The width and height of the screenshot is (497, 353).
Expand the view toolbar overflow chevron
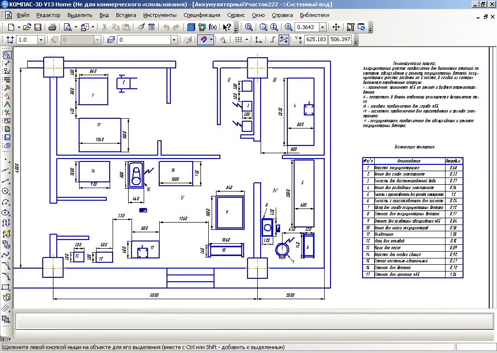(370, 30)
